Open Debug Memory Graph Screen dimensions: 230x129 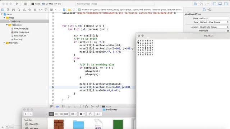[92, 107]
